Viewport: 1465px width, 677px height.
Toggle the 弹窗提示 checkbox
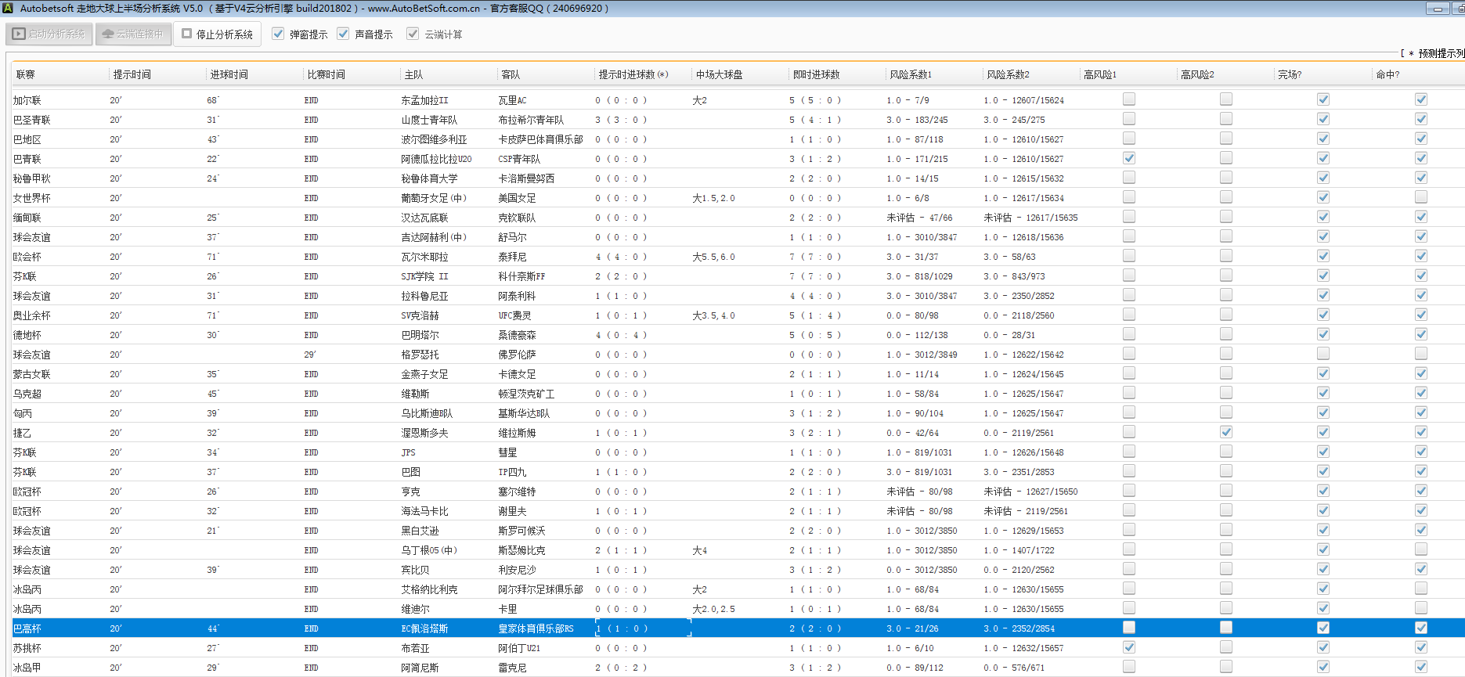point(278,34)
